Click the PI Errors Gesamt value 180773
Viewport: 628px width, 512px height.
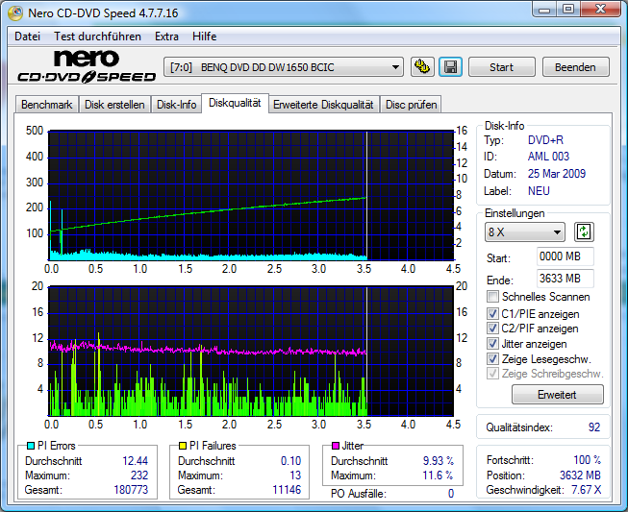tap(131, 490)
